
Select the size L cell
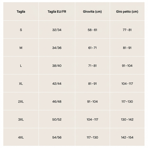21,65
